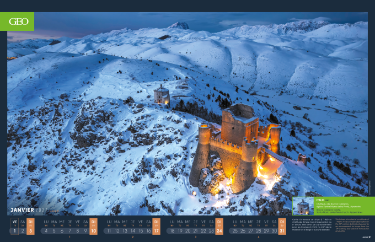Click the JANVIER month title
Viewport: 375px width, 242px height.
tap(23, 211)
